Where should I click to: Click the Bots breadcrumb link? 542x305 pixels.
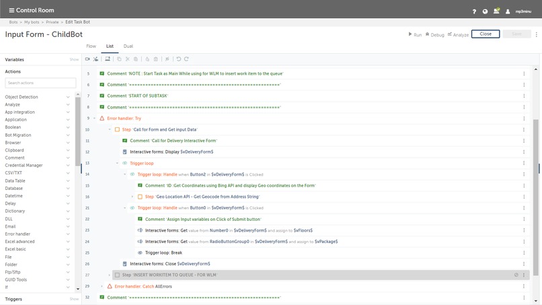pos(13,22)
